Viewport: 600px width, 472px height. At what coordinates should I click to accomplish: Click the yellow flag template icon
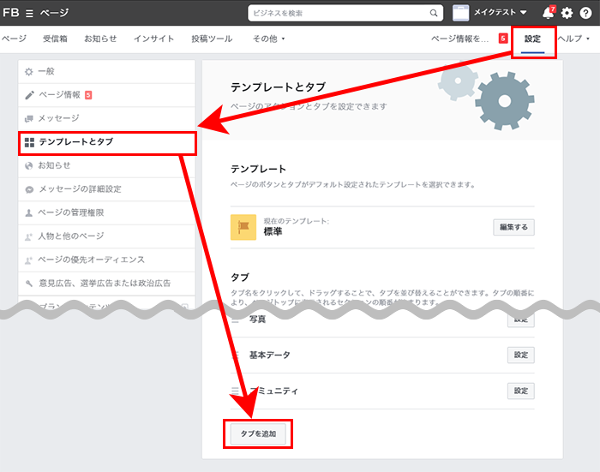click(243, 227)
